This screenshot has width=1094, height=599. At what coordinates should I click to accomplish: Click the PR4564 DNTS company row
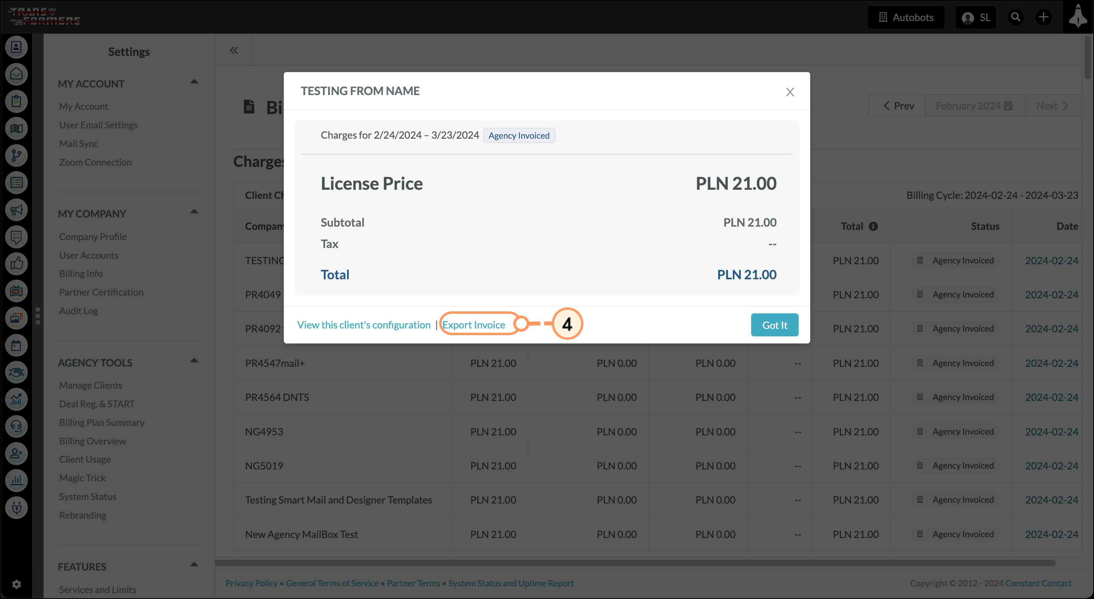(x=277, y=398)
